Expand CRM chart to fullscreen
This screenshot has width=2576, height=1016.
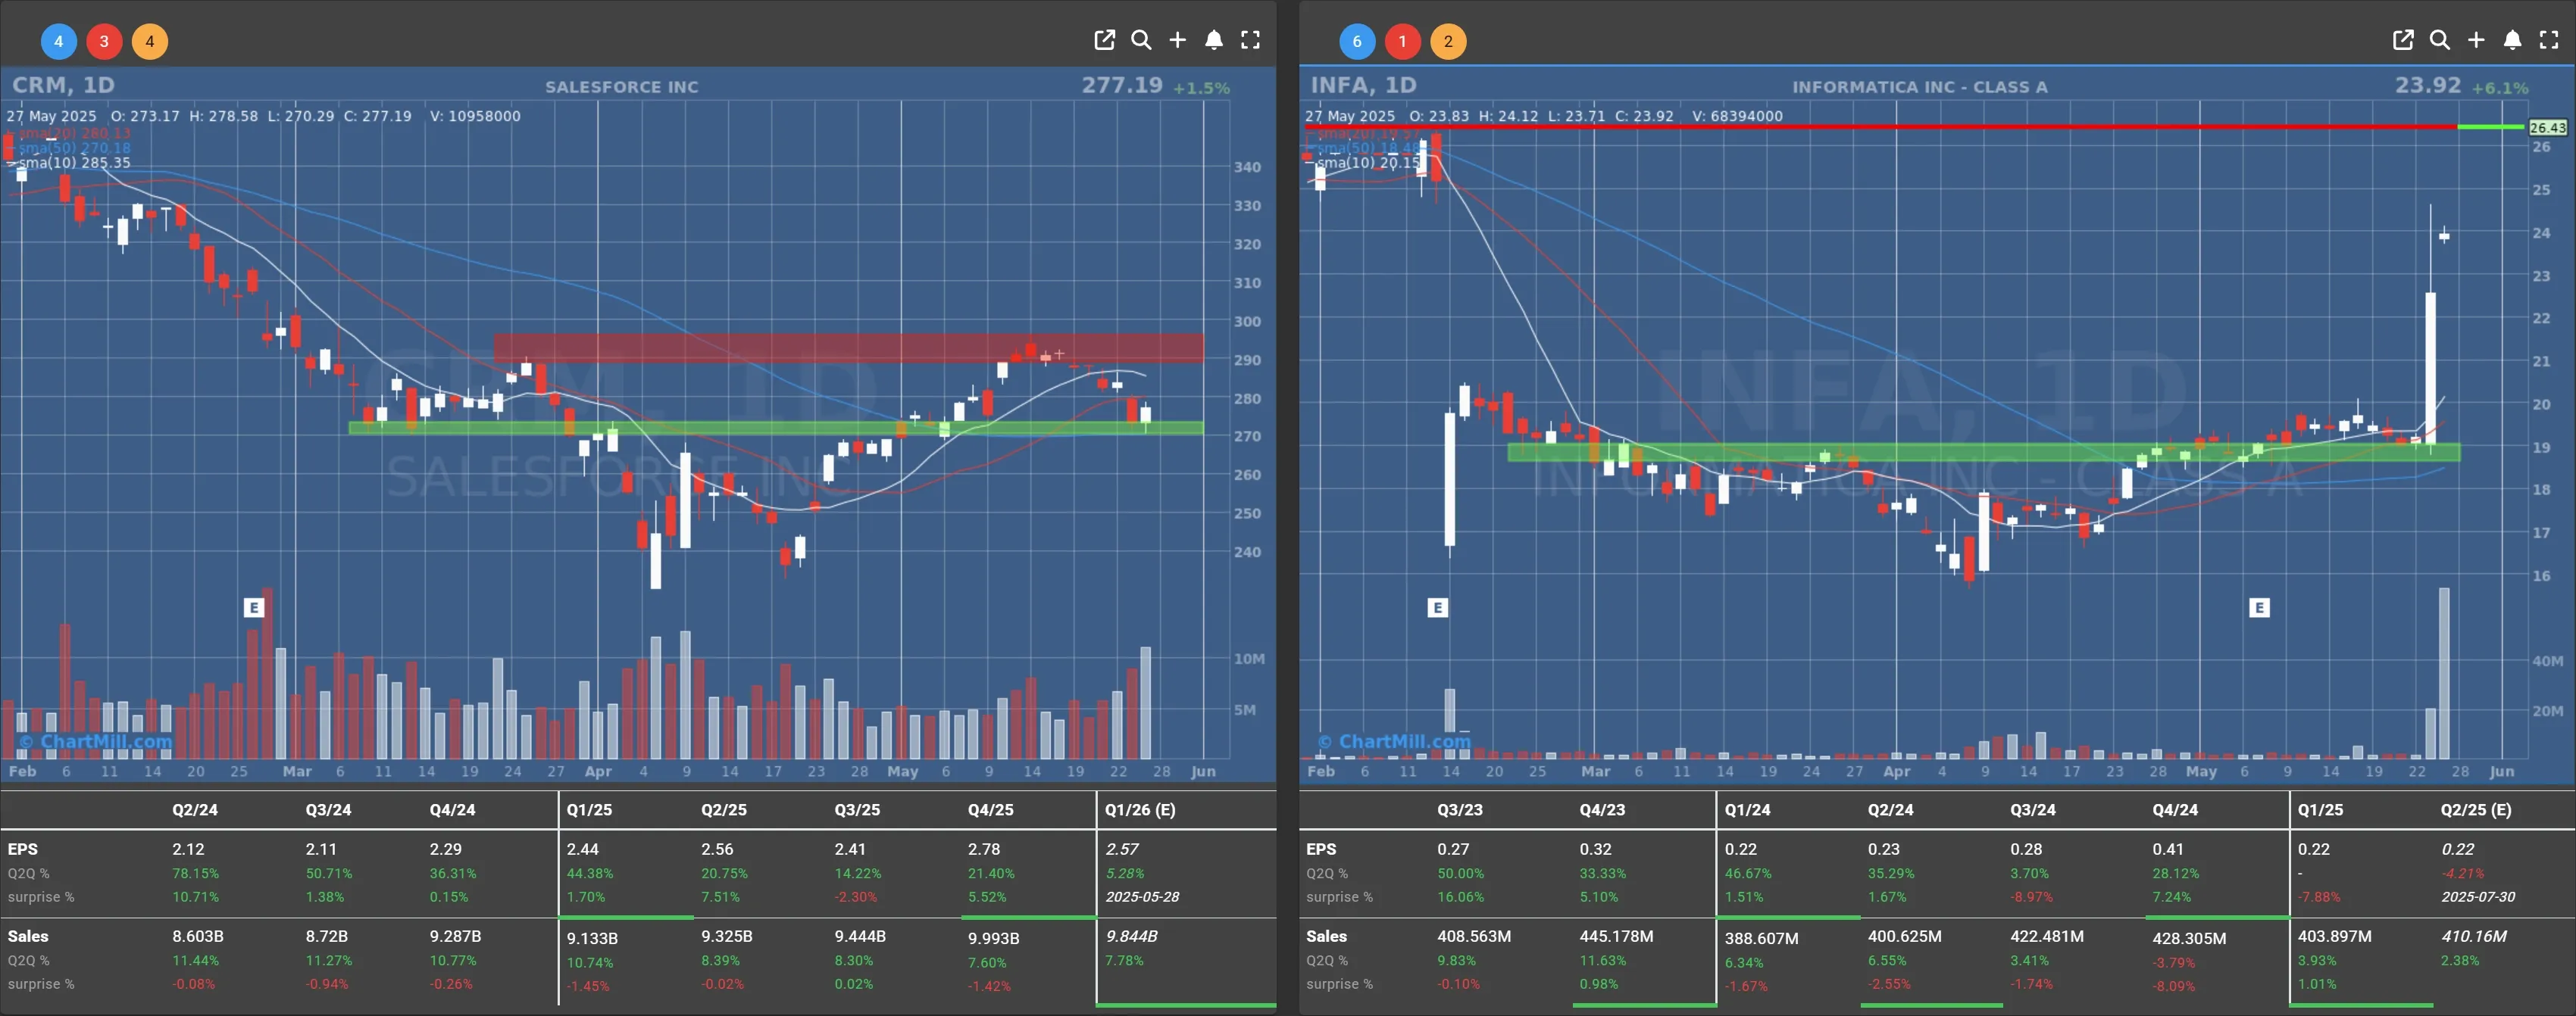point(1250,40)
